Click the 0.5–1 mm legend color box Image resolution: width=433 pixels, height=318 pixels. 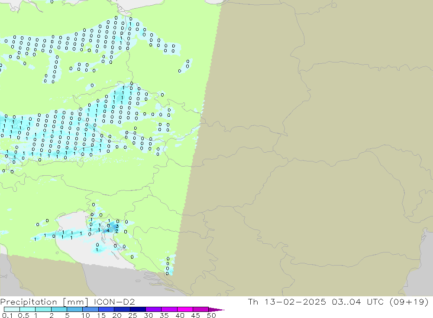[27, 309]
